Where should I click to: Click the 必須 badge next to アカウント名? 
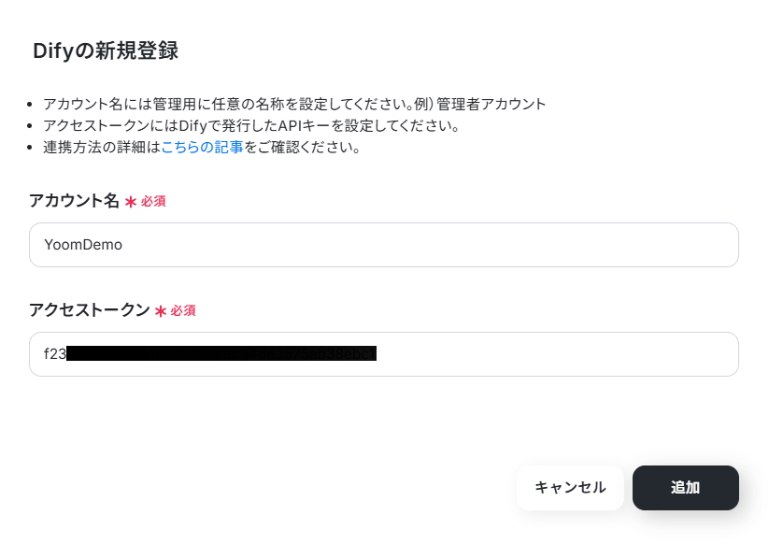pos(153,201)
